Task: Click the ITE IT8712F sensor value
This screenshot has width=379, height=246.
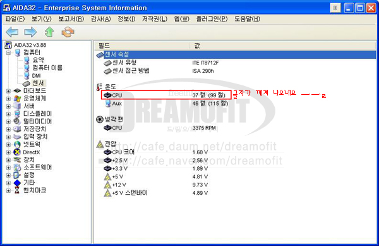Action: [205, 63]
